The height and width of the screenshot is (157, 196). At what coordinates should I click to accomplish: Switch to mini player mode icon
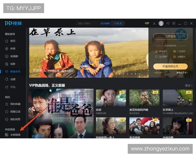pos(174,23)
